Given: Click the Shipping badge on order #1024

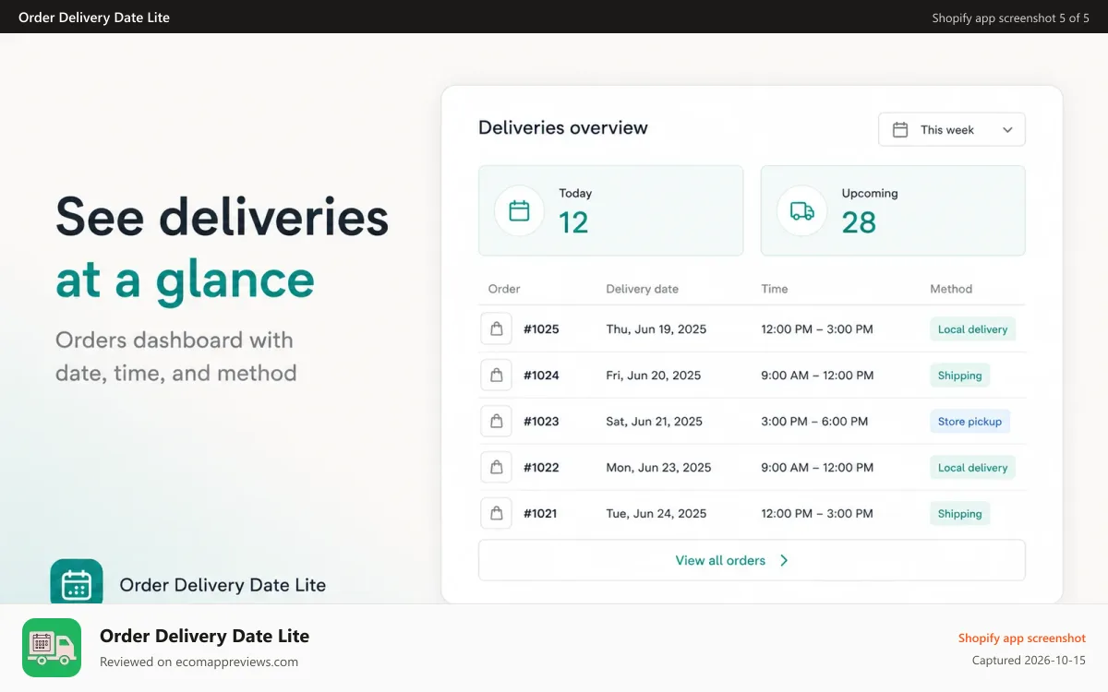Looking at the screenshot, I should [959, 376].
